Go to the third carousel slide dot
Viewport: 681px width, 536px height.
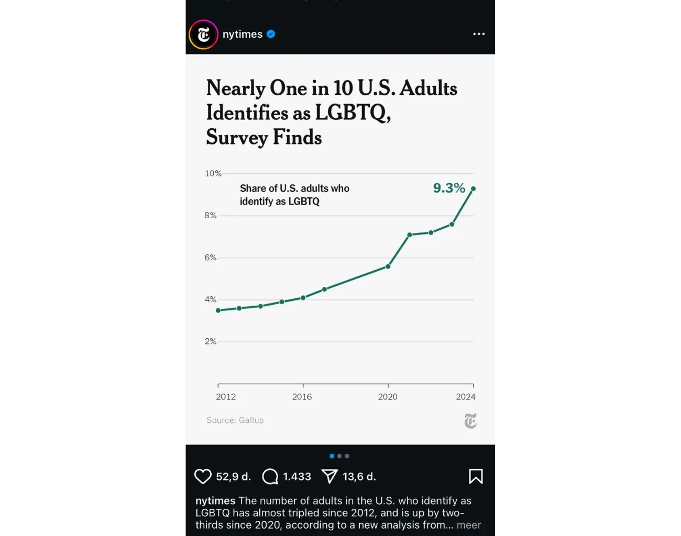[x=347, y=456]
